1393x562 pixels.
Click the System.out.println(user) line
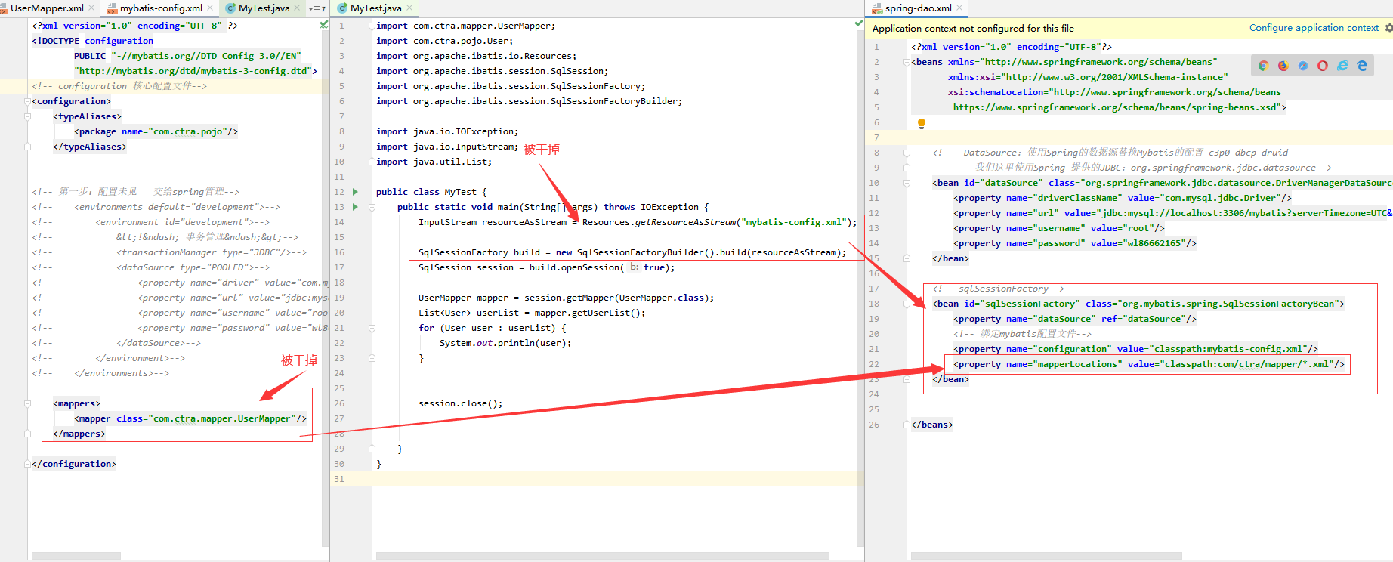coord(505,343)
